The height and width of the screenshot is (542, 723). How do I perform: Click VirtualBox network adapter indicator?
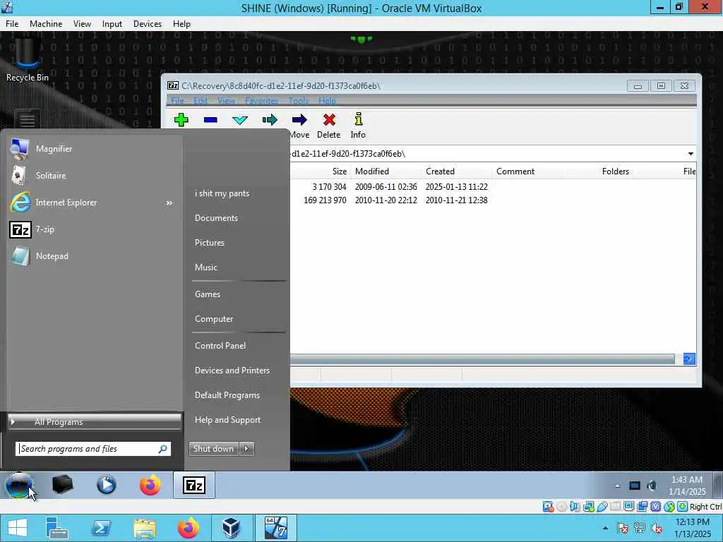click(x=588, y=507)
